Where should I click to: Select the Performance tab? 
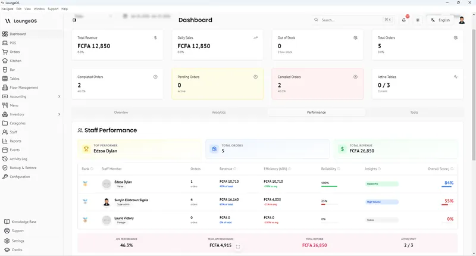click(317, 113)
